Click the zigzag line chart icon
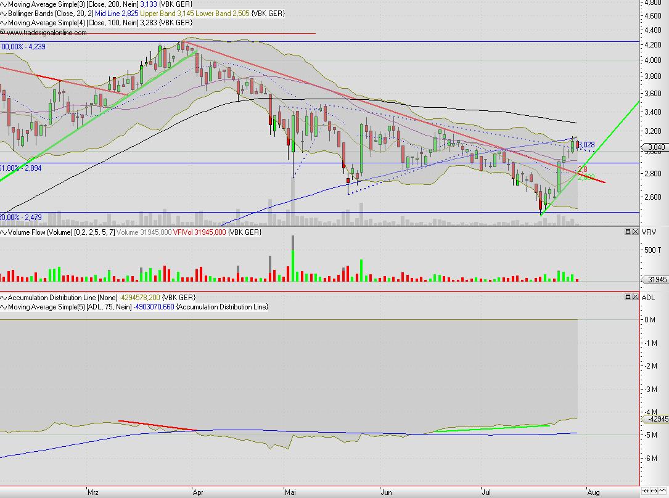Viewport: 669px width, 498px height. coord(664,491)
